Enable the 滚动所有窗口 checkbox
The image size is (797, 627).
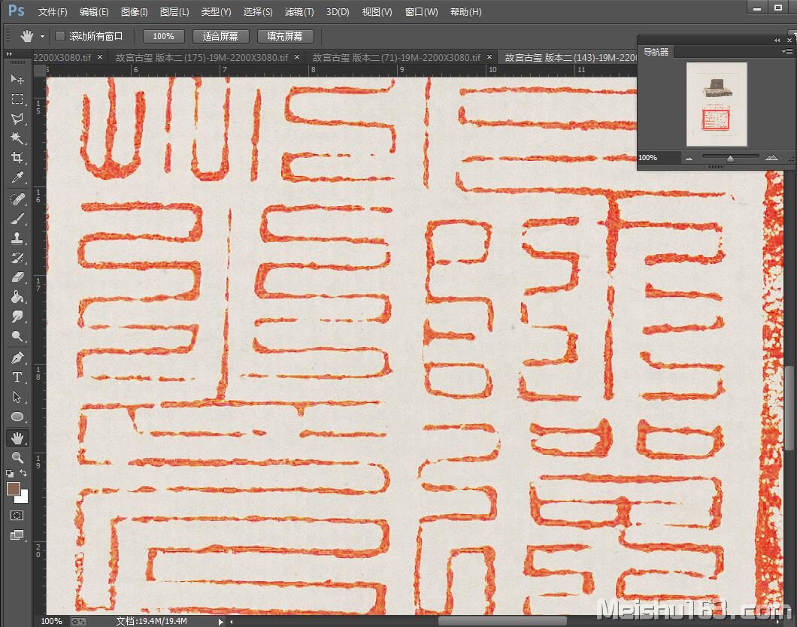pyautogui.click(x=60, y=36)
